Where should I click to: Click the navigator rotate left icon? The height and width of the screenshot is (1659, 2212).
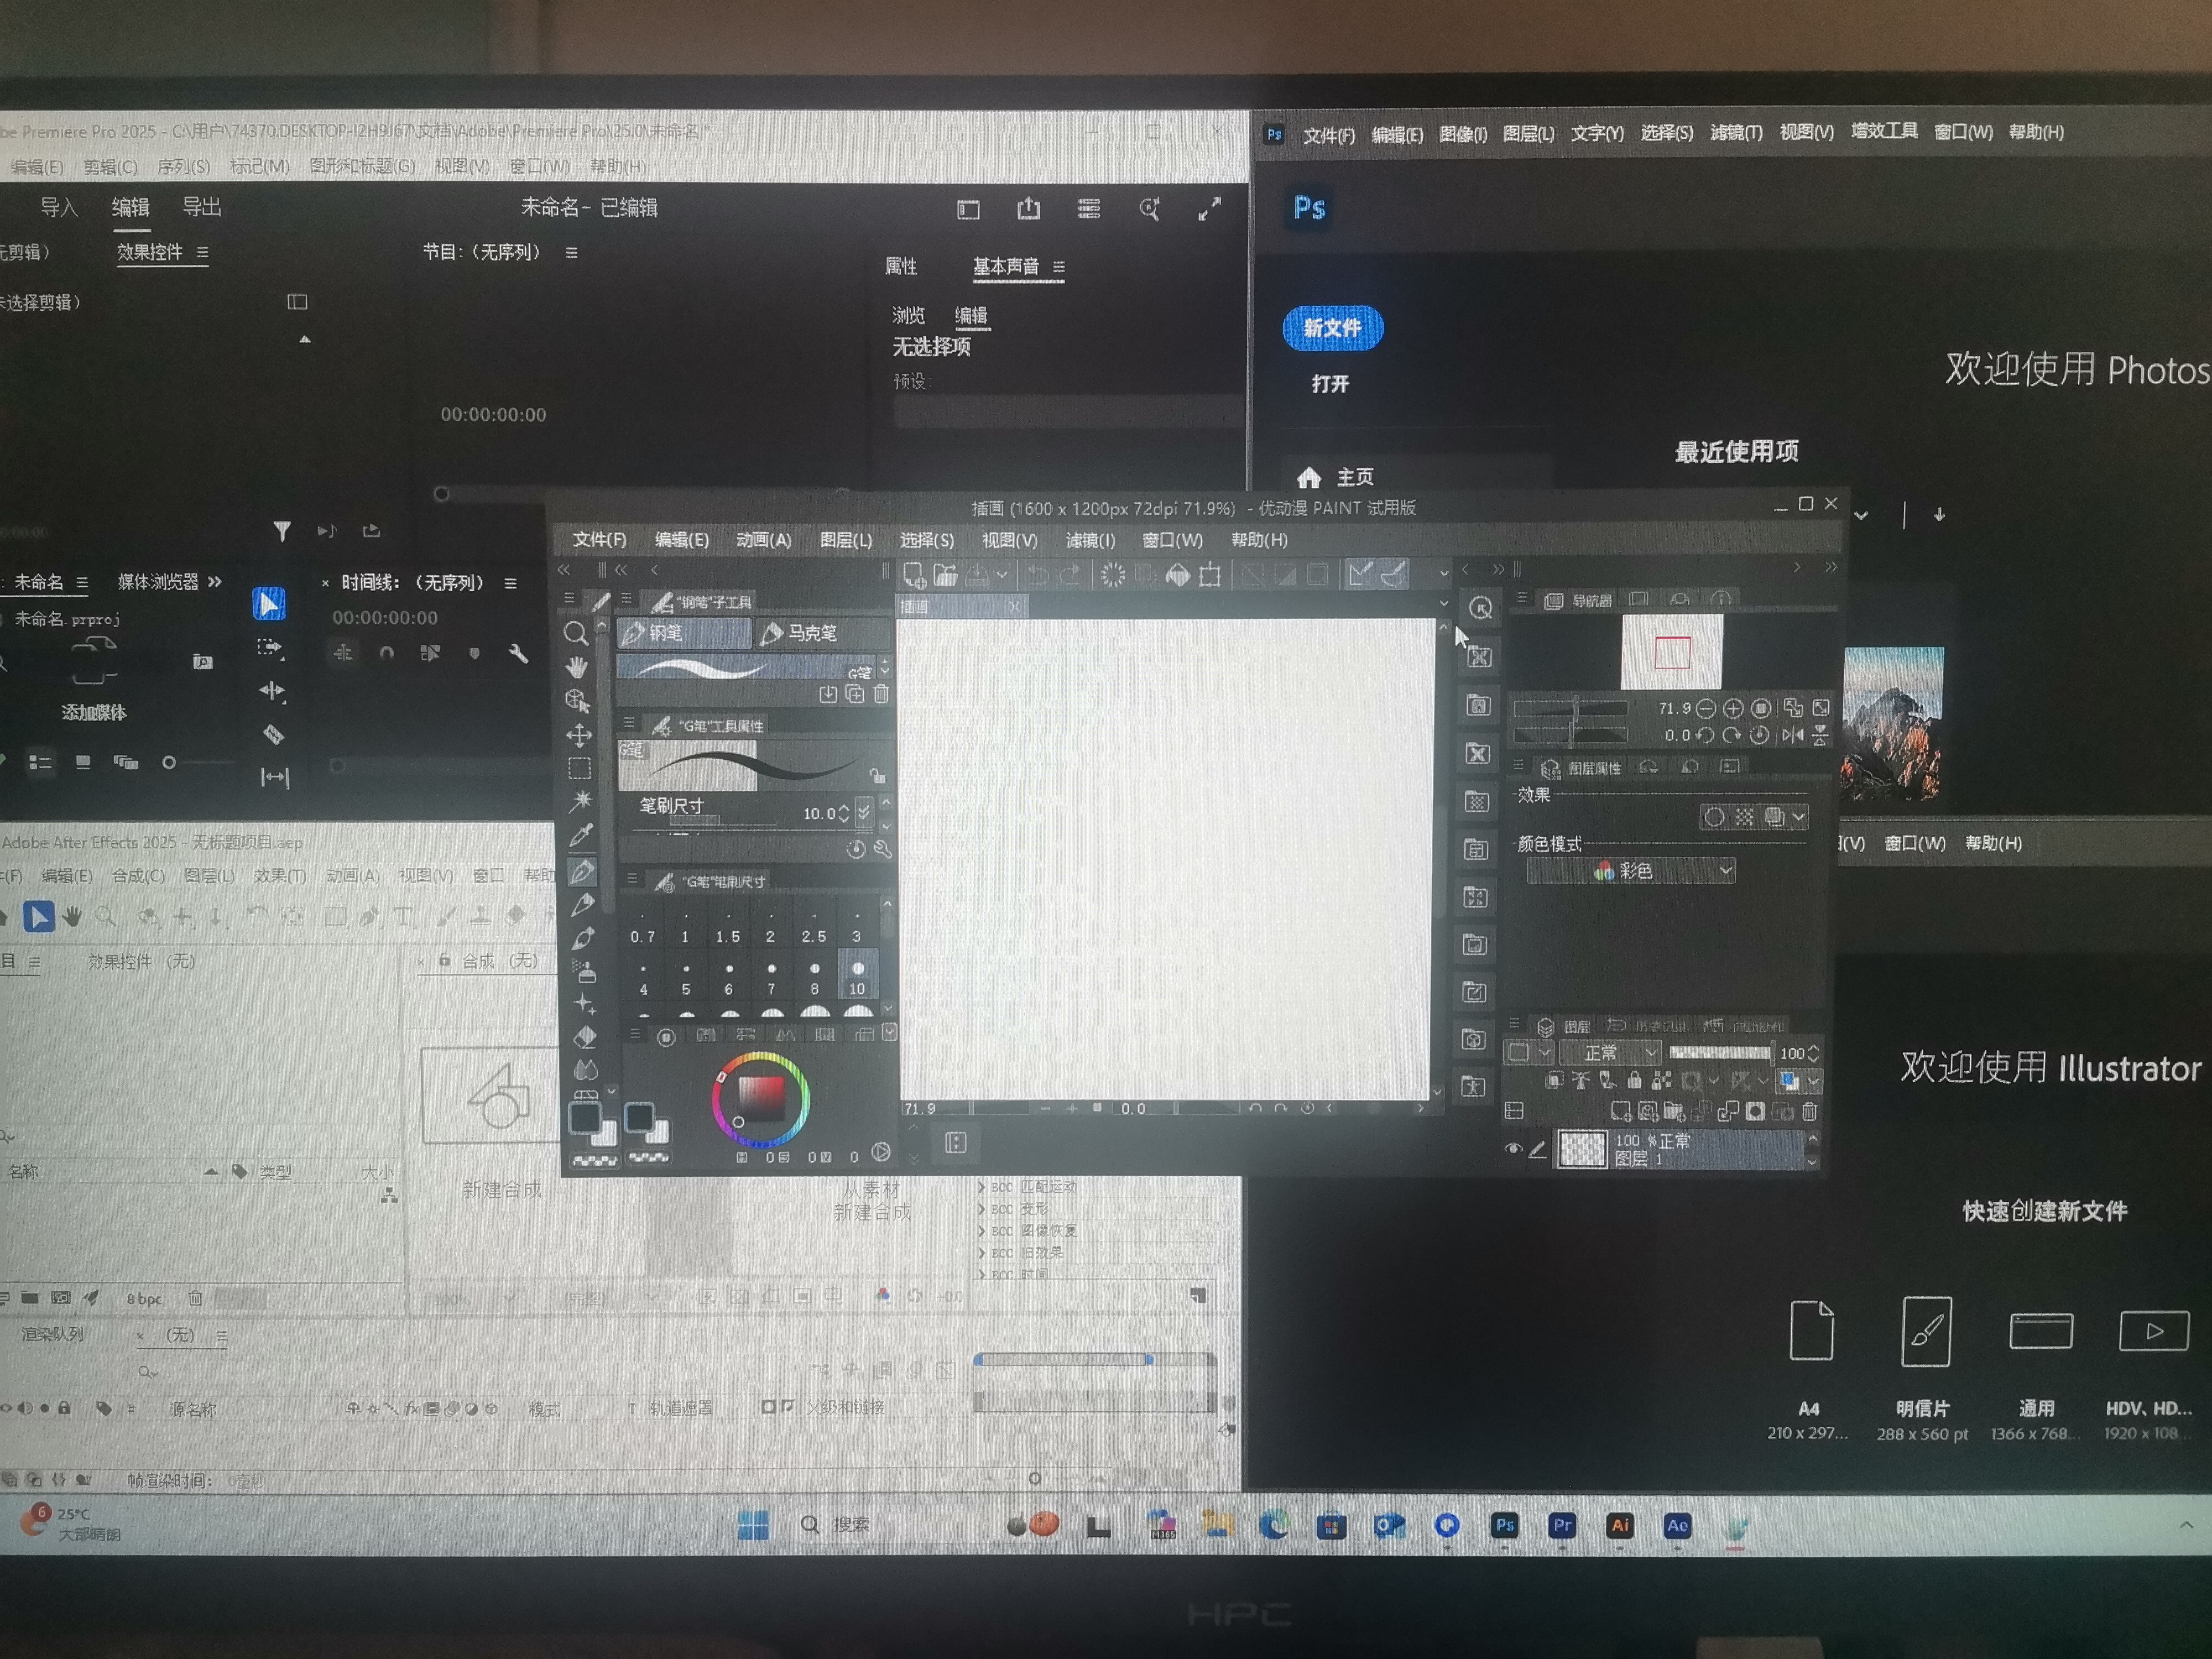1705,736
